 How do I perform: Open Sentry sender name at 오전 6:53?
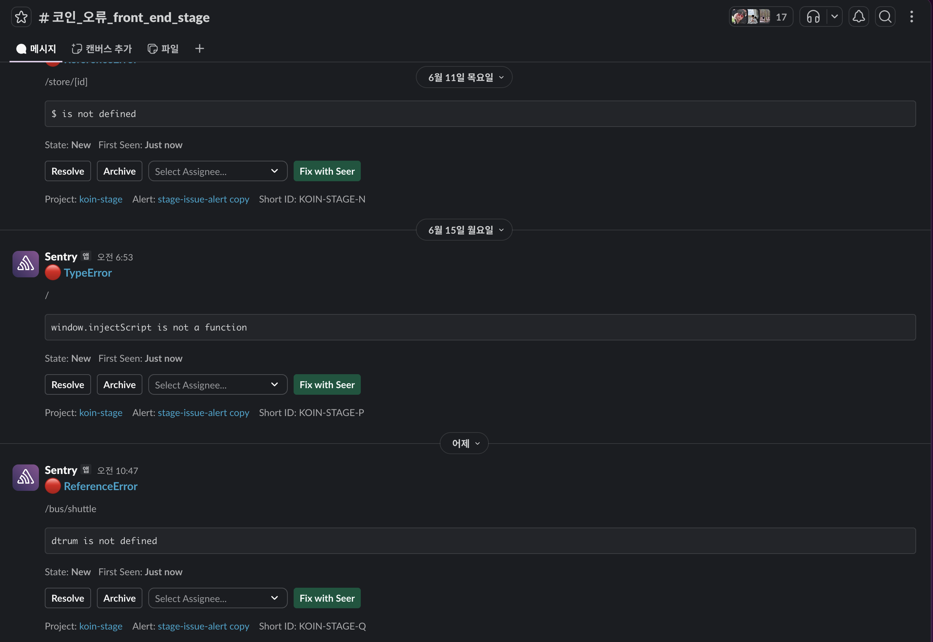tap(61, 257)
